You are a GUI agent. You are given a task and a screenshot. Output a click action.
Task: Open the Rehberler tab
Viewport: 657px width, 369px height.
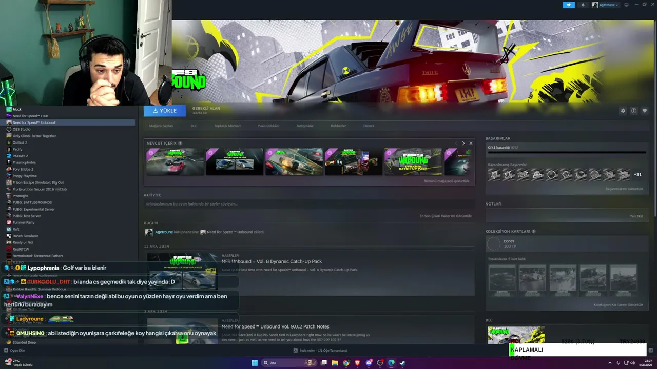coord(338,126)
